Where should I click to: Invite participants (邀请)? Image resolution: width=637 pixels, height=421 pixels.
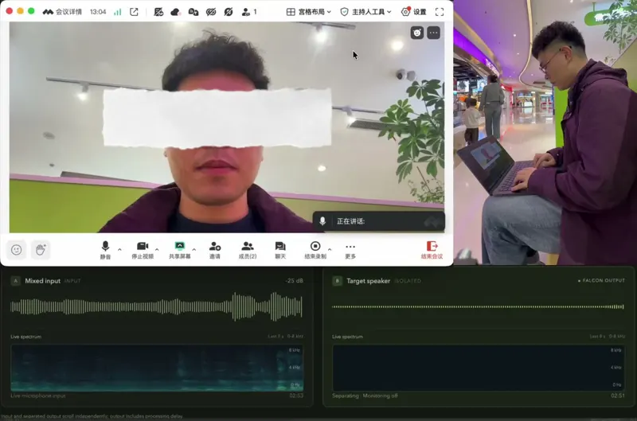pos(214,250)
